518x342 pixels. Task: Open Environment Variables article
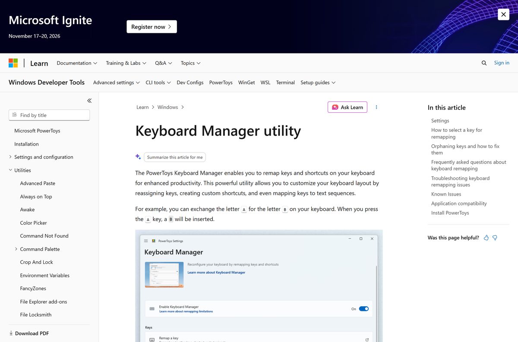44,275
